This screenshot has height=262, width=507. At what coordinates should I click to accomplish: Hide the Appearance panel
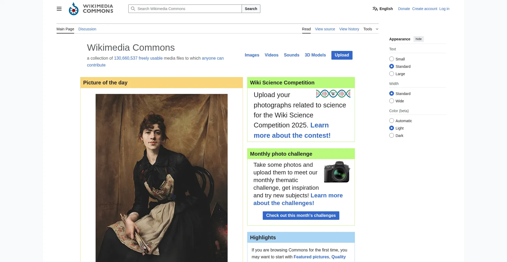pyautogui.click(x=418, y=39)
